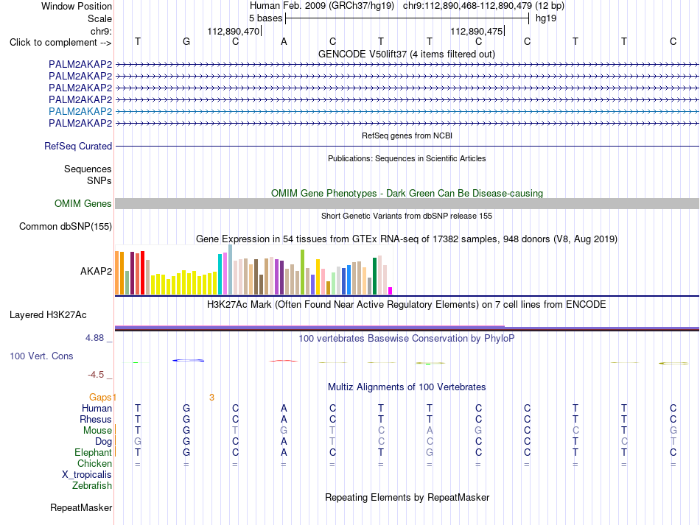This screenshot has height=525, width=700.
Task: Click the GENCODE V50lift37 track title
Action: point(406,54)
